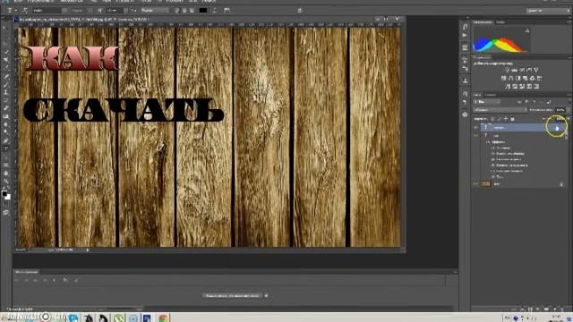The width and height of the screenshot is (573, 322).
Task: Select the Pen tool
Action: [x=6, y=140]
